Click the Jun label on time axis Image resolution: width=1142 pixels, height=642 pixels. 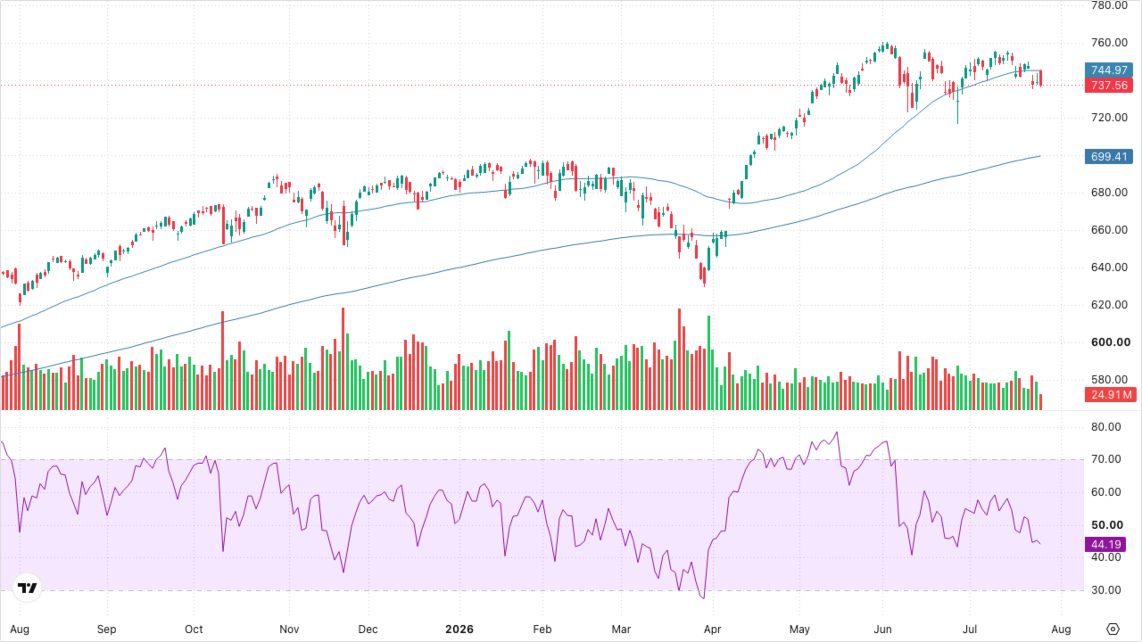tap(883, 630)
